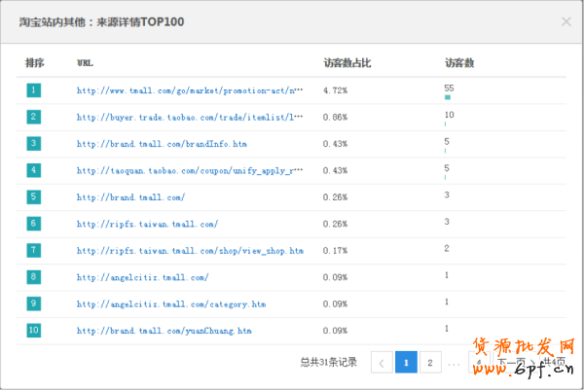584x390 pixels.
Task: Click the rank 6 badge icon
Action: click(34, 224)
